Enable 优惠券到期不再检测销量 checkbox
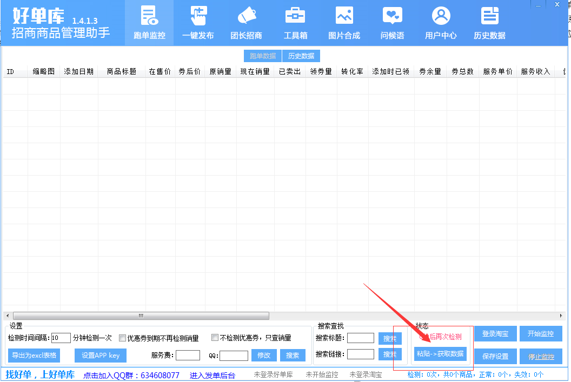Screen dimensions: 571x382 tap(122, 338)
